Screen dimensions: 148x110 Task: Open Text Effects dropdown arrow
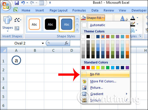(x=136, y=30)
